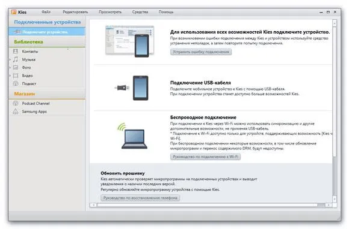Expand the Музыка tree arrow
The width and height of the screenshot is (349, 229).
[x=10, y=59]
